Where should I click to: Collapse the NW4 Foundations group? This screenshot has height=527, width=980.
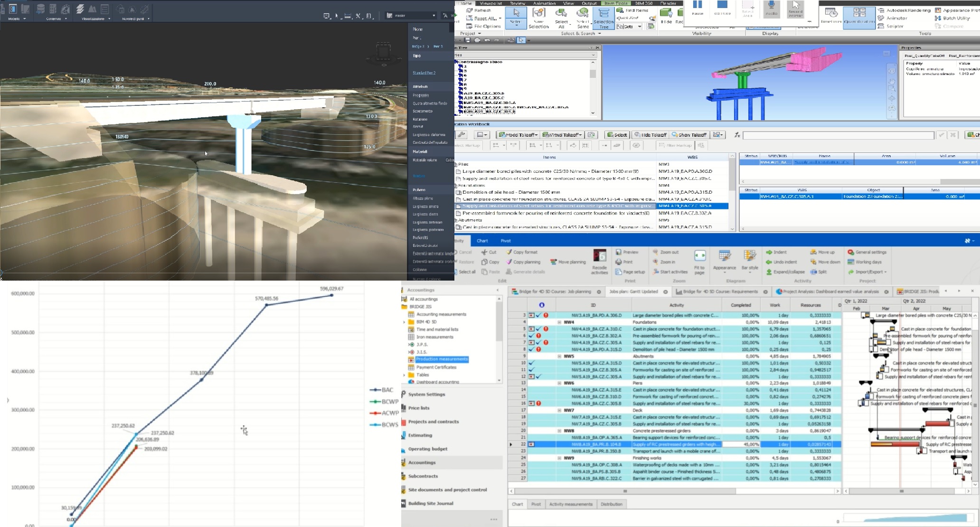(559, 322)
